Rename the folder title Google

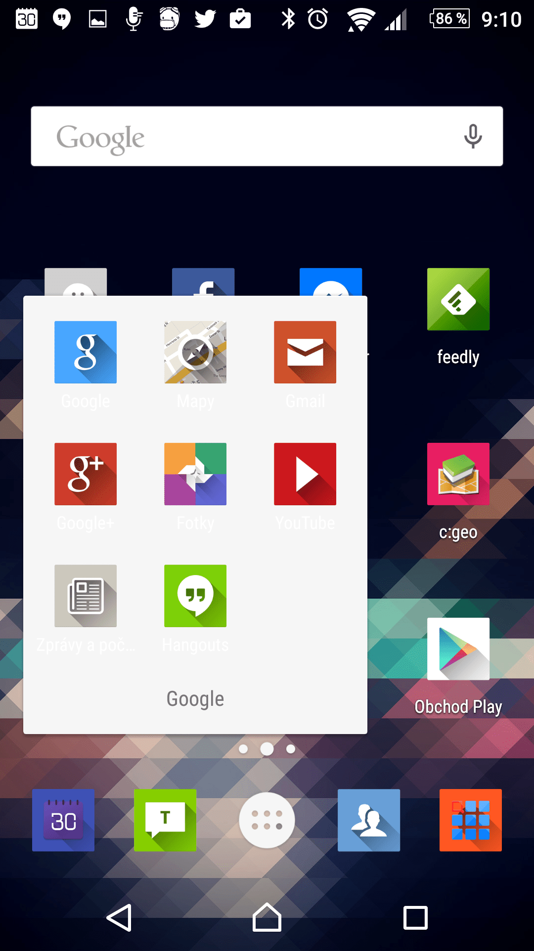[195, 699]
